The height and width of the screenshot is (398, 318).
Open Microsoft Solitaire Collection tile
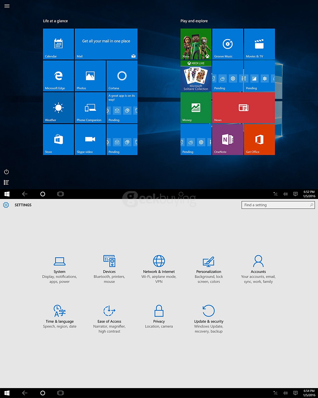(x=196, y=76)
